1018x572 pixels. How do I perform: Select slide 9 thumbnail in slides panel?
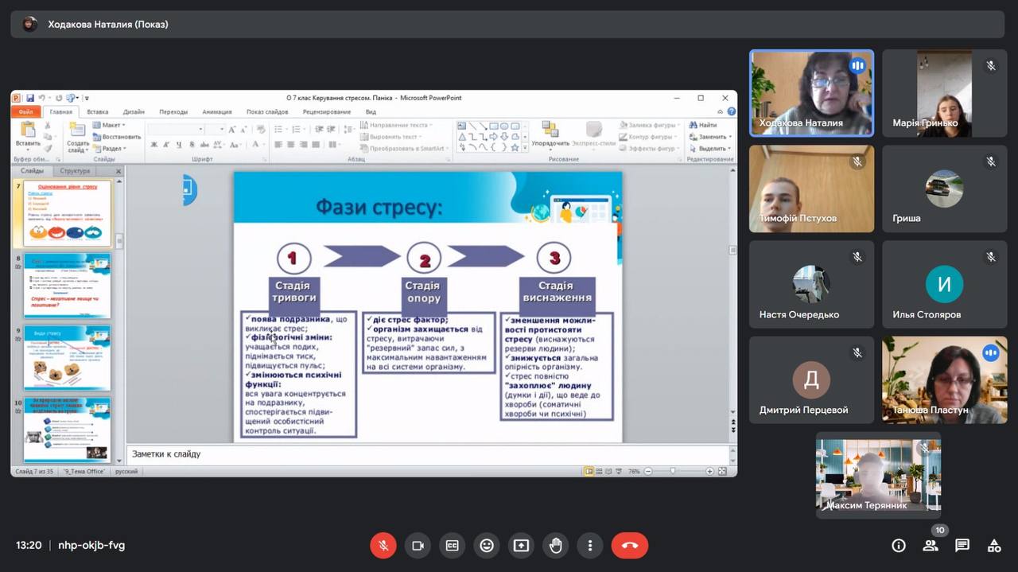(68, 357)
